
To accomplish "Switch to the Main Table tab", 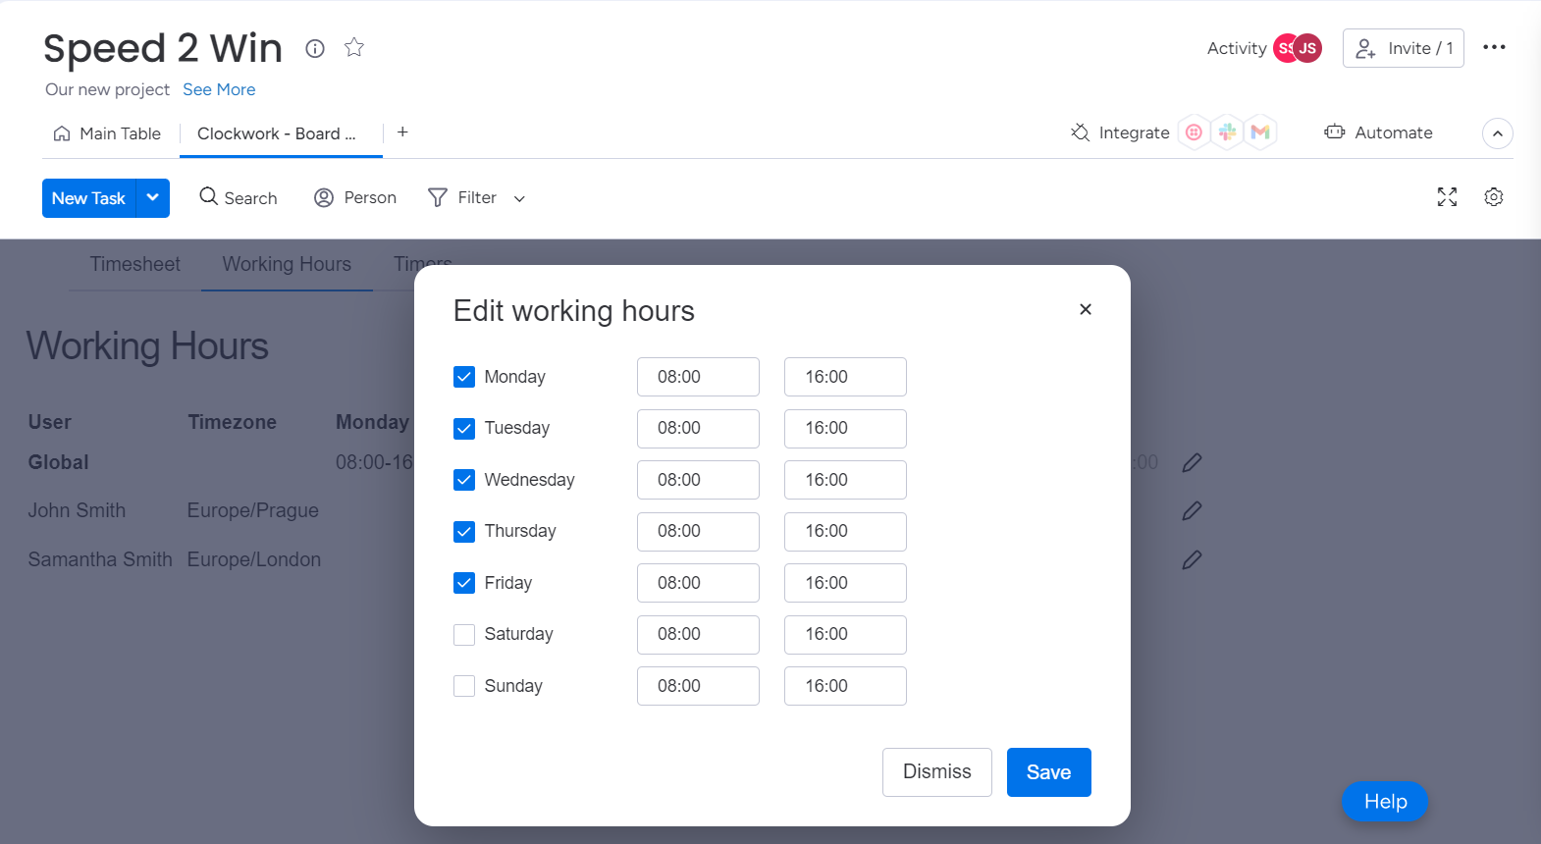I will (x=108, y=133).
